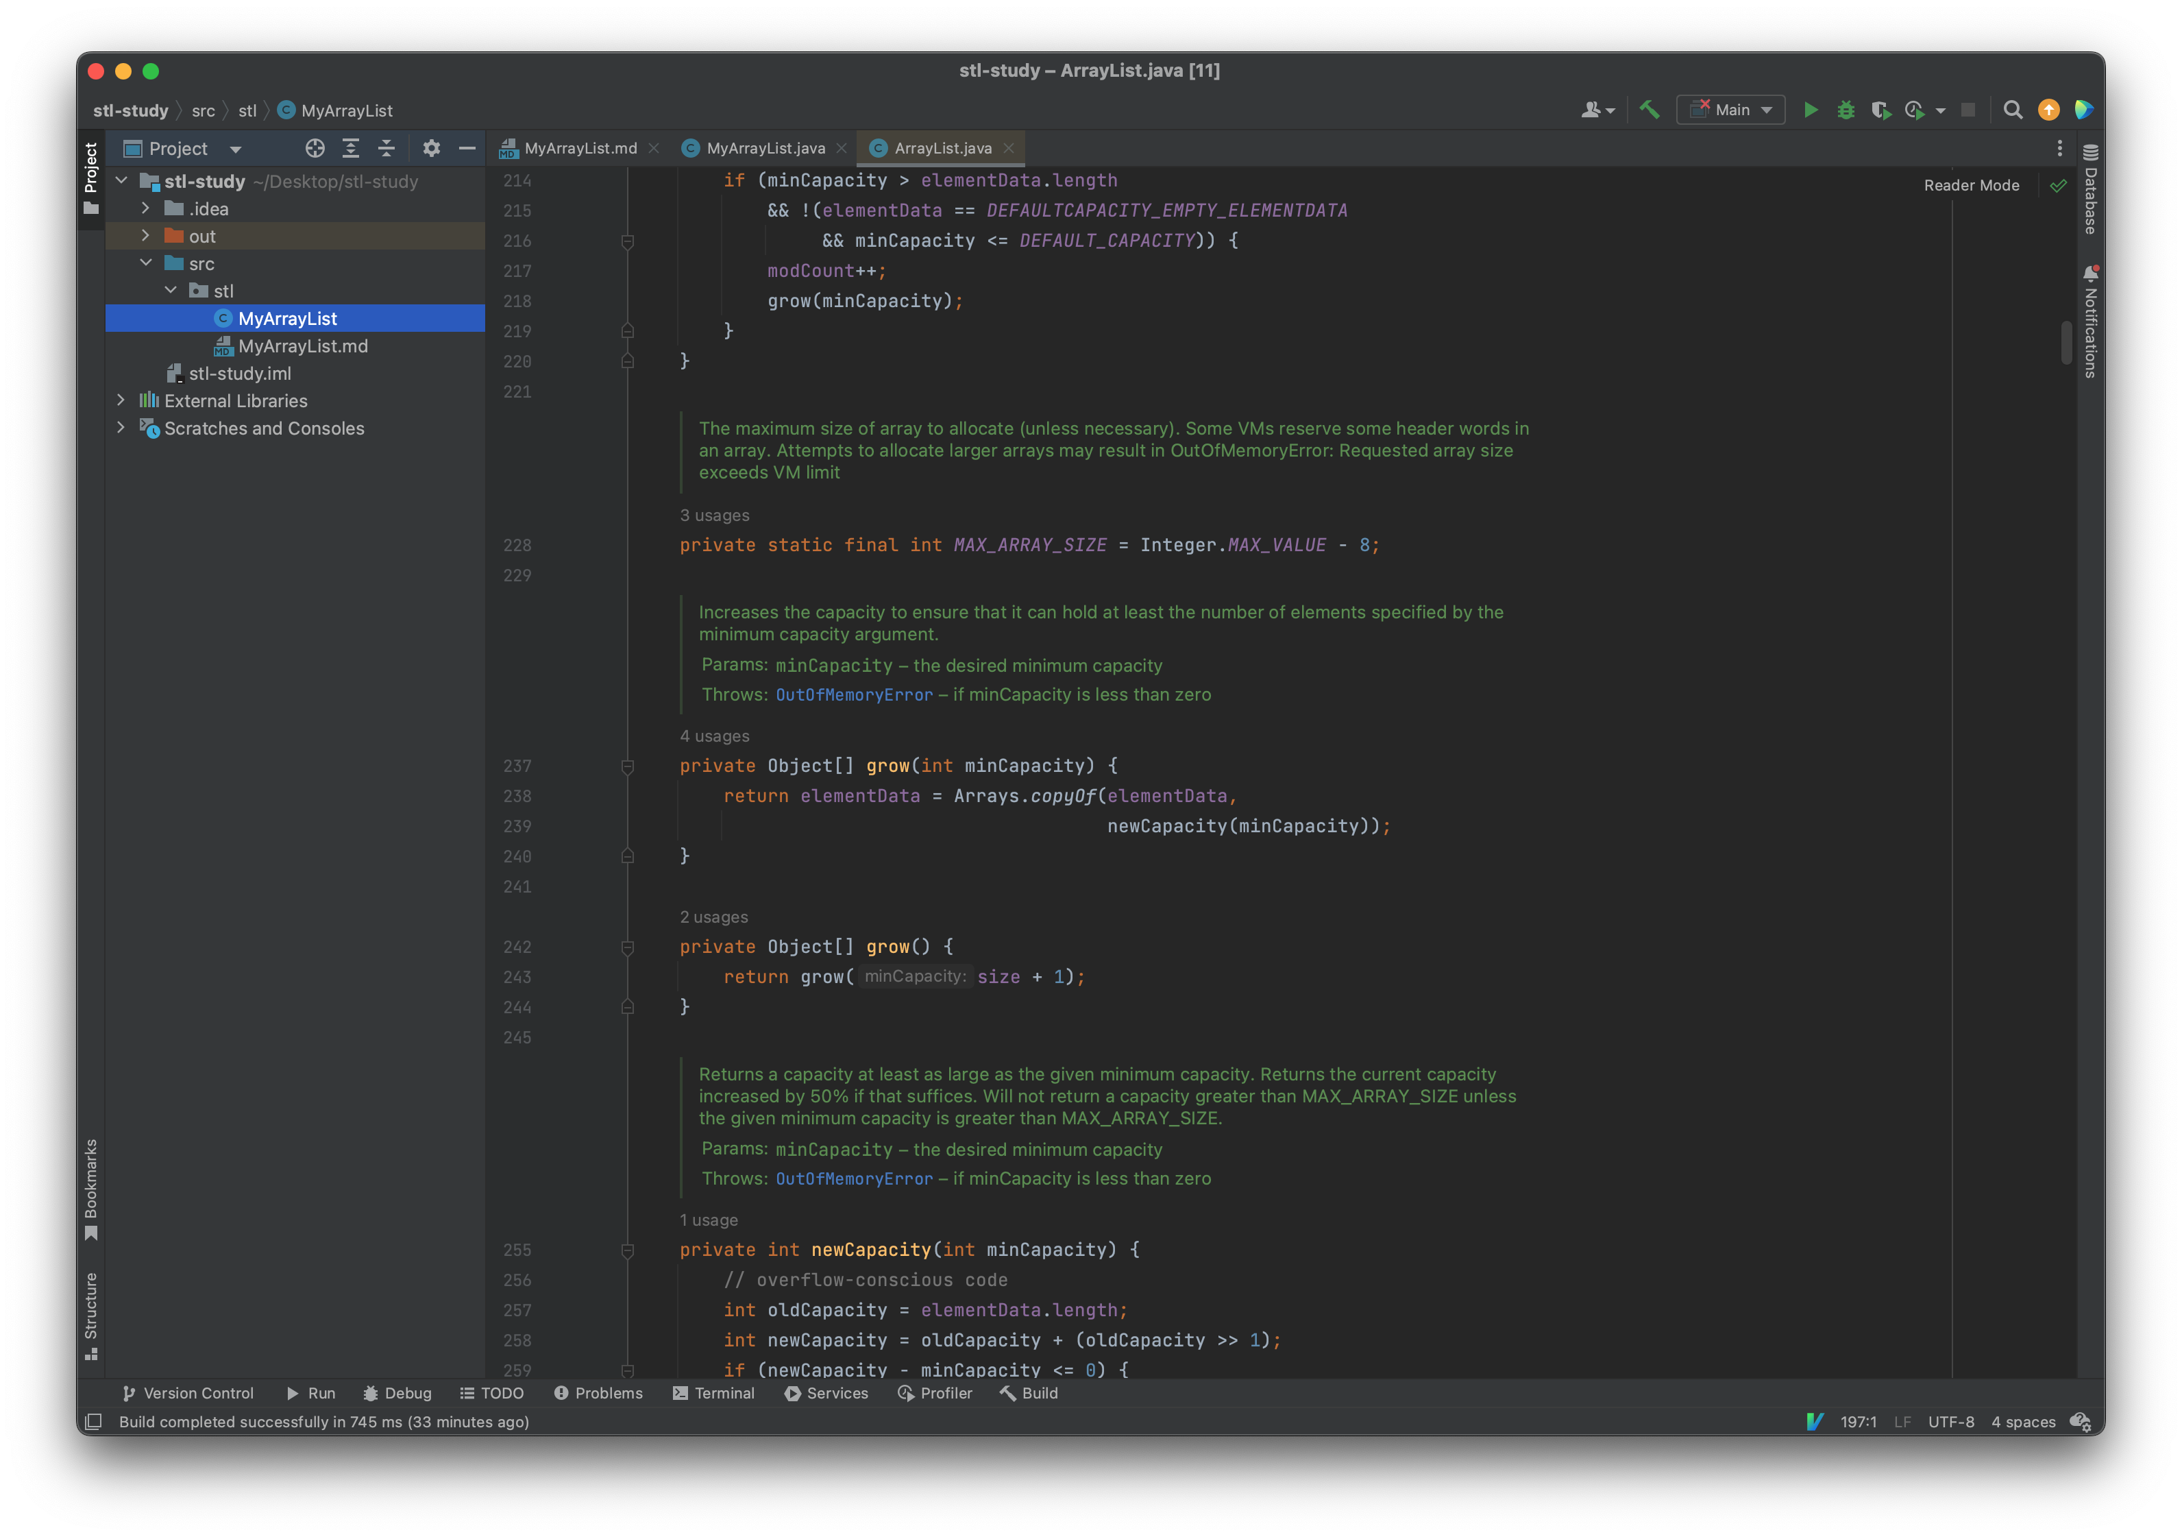
Task: Run with coverage icon
Action: click(x=1880, y=110)
